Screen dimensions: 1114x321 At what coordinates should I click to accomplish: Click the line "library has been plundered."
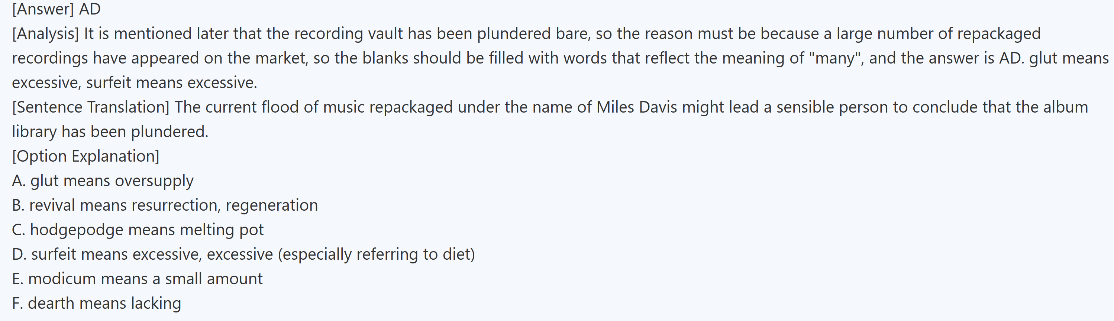point(110,132)
